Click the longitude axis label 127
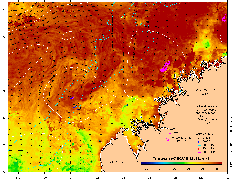 (x=227, y=177)
